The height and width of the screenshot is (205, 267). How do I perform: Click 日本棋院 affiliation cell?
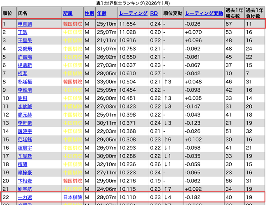(x=73, y=197)
